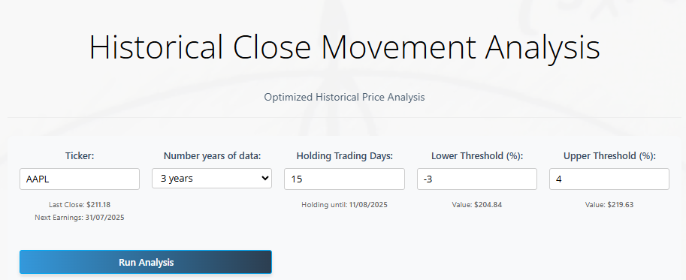The image size is (686, 280).
Task: Click the Holding until 11/08/2025 text
Action: (344, 204)
